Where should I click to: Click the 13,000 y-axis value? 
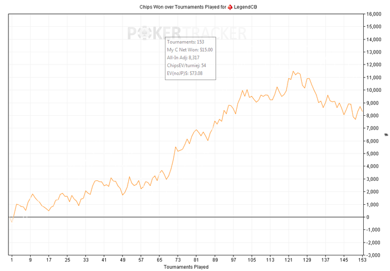[374, 52]
